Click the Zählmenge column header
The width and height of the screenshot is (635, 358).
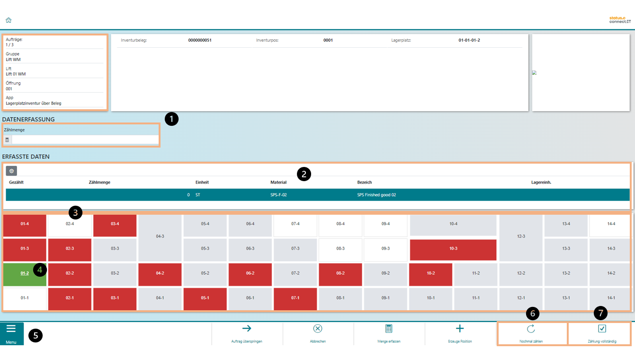point(99,182)
